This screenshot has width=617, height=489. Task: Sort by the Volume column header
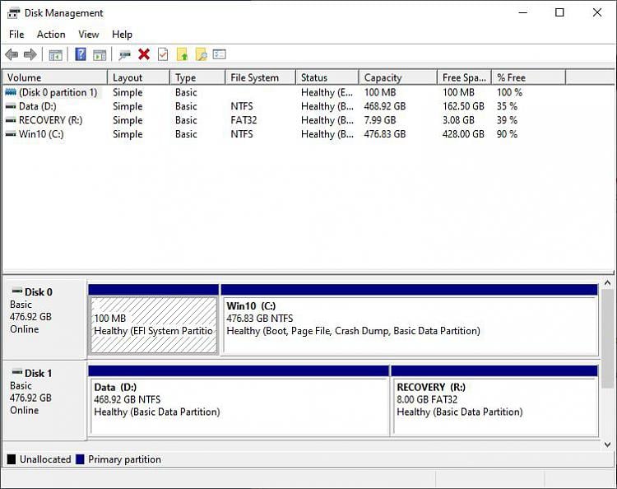55,77
